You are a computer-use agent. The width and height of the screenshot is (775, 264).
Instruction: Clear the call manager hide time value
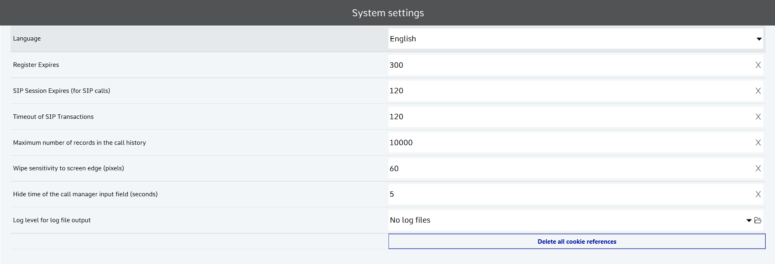[758, 194]
